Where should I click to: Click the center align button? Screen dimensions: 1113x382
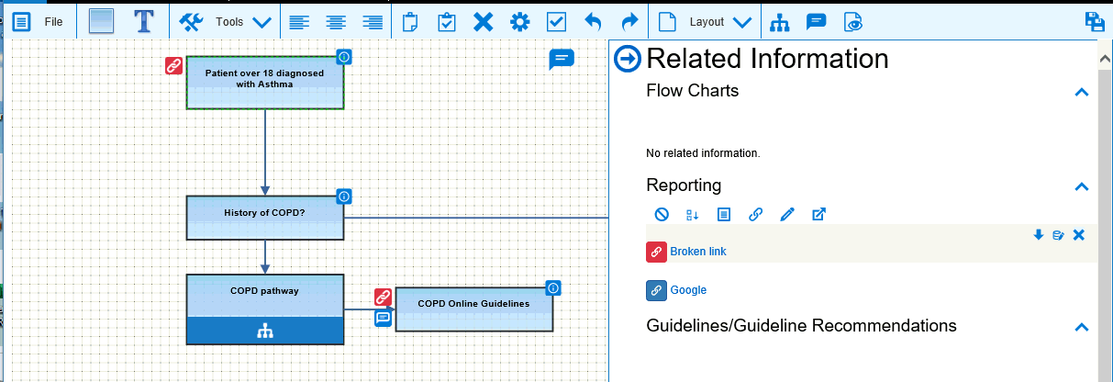click(x=336, y=21)
